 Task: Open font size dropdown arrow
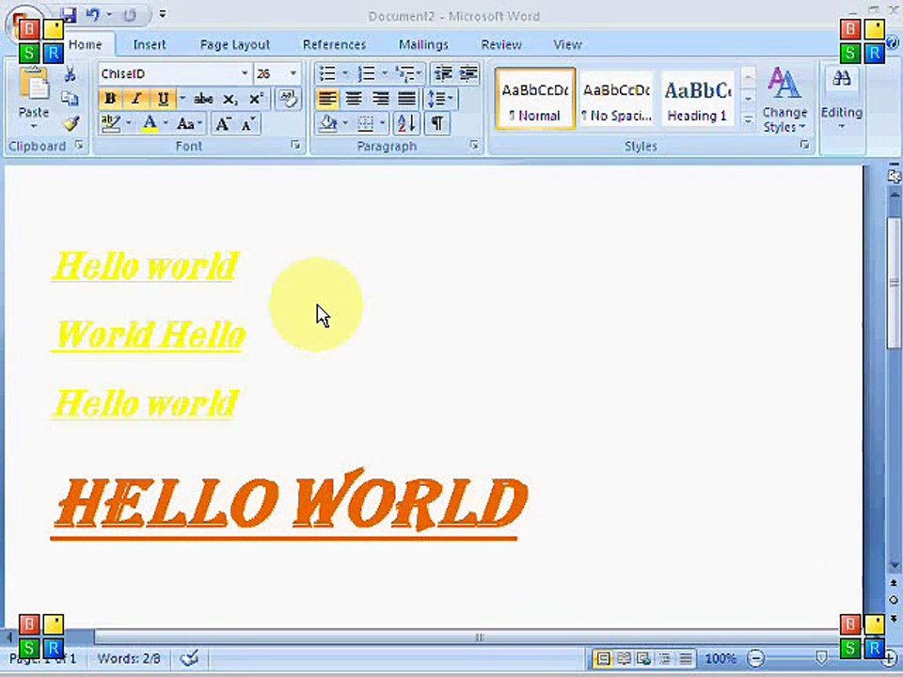pyautogui.click(x=293, y=73)
